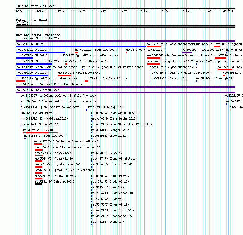Select nsv6549578 (Sedlazeck2020) label
Viewport: 243px width, 235px height.
click(x=79, y=73)
